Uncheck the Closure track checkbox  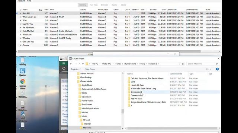21,45
